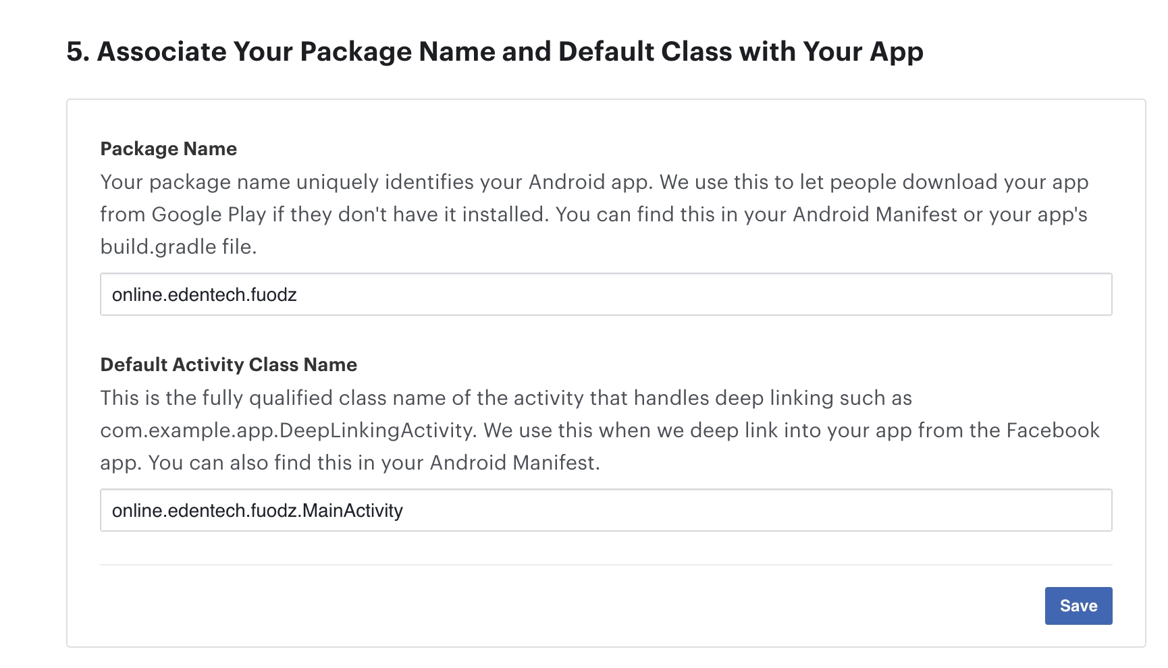1168x668 pixels.
Task: Click "Android Manifest" in the Package Name description
Action: (x=874, y=215)
